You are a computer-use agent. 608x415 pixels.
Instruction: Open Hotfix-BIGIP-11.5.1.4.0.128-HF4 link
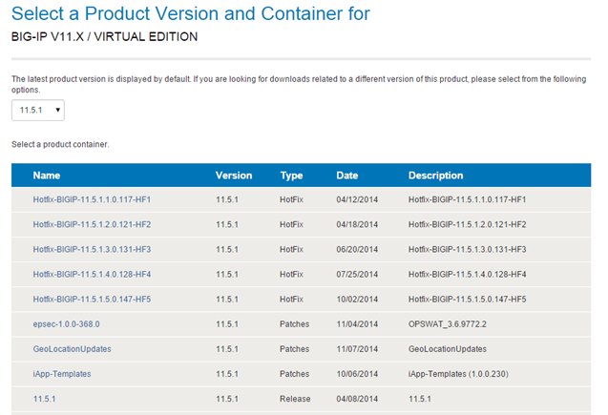click(x=92, y=275)
